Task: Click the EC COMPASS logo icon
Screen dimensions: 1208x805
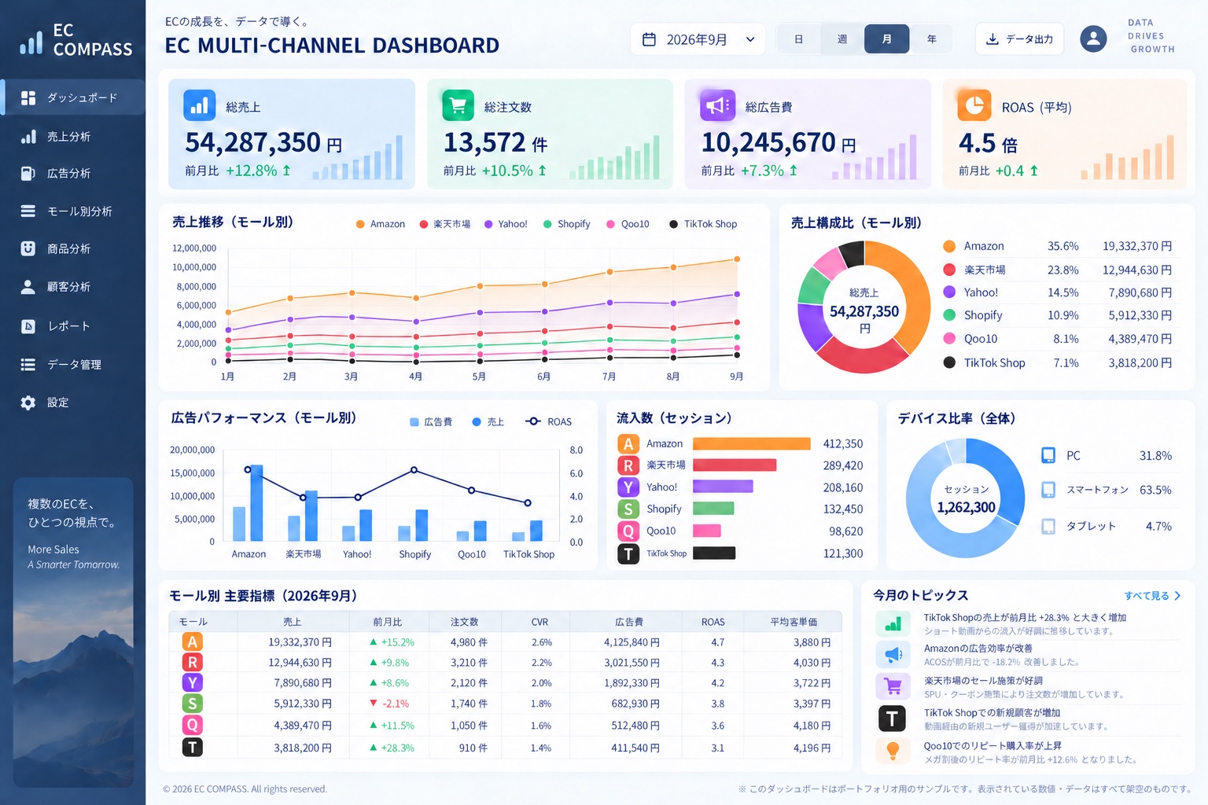Action: pos(31,42)
